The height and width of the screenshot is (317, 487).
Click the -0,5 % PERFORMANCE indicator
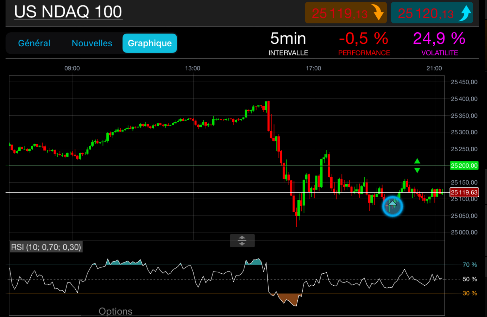click(364, 43)
